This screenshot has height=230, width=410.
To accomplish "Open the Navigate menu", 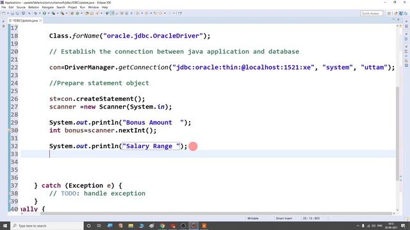I will click(x=48, y=7).
